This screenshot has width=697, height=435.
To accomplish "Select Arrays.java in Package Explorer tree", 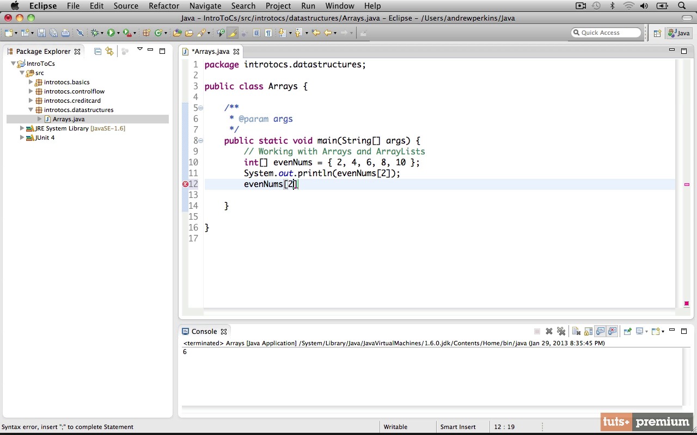I will click(x=68, y=119).
